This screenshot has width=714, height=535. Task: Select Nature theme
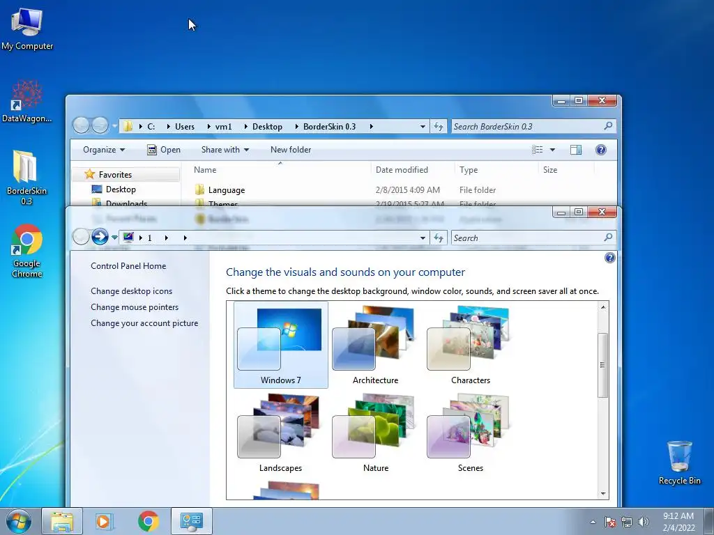(375, 433)
